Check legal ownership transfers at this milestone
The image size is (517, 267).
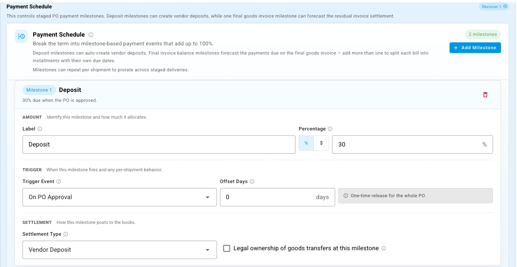pyautogui.click(x=226, y=248)
